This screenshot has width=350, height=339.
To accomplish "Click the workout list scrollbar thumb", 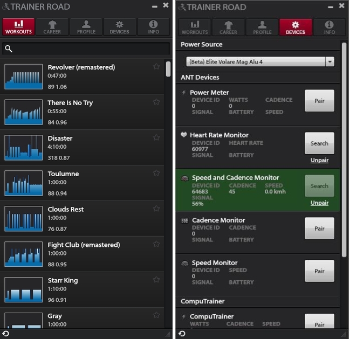I will pyautogui.click(x=168, y=69).
